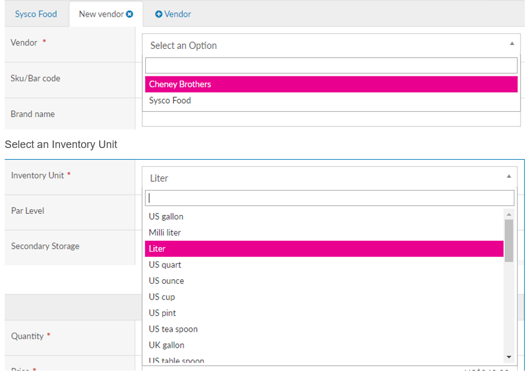Pick Milli liter from unit list
The height and width of the screenshot is (377, 530).
pyautogui.click(x=324, y=232)
